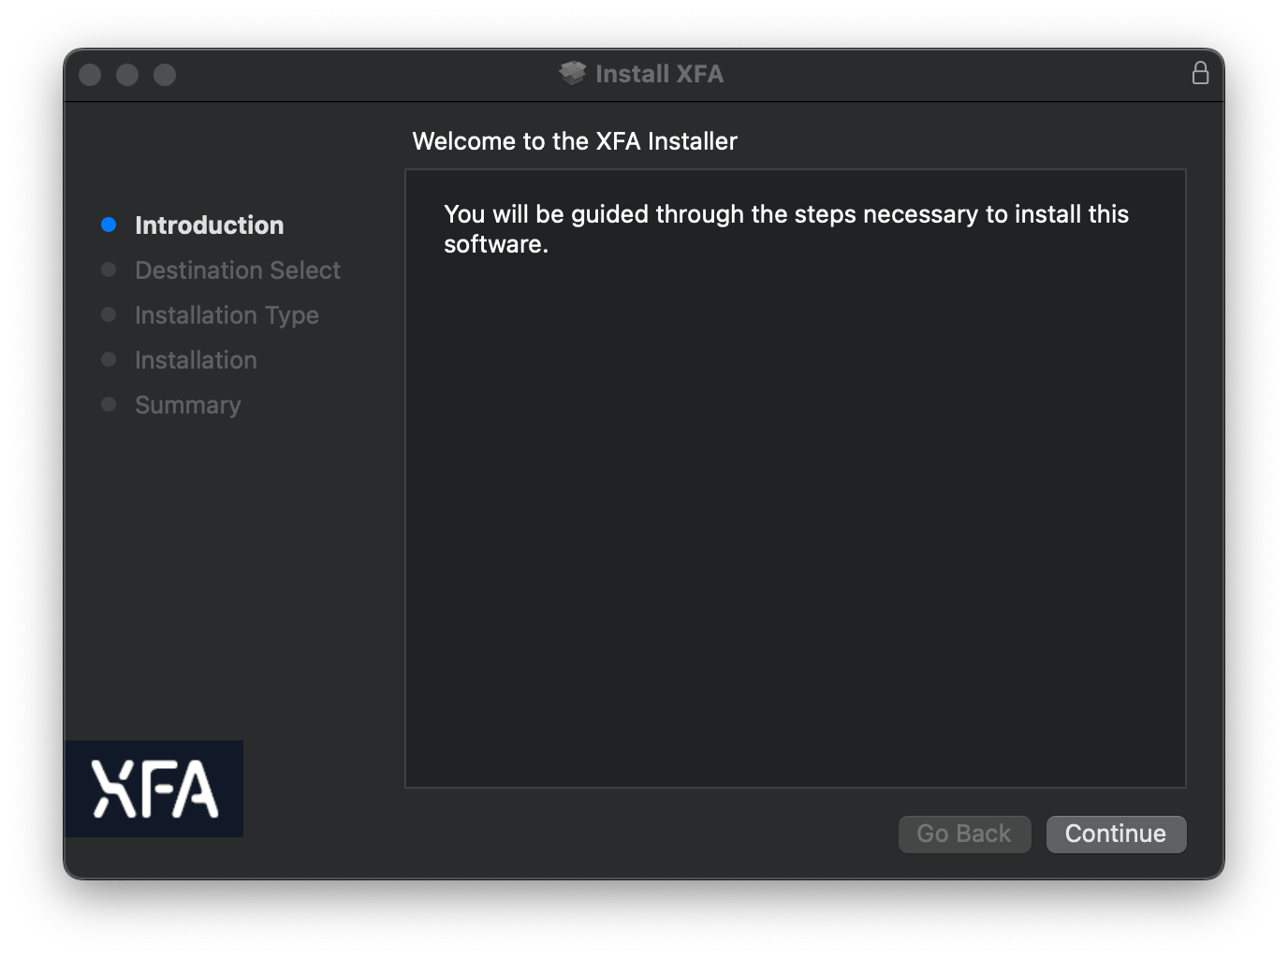The height and width of the screenshot is (958, 1288).
Task: Click the Destination Select step bullet
Action: click(109, 269)
